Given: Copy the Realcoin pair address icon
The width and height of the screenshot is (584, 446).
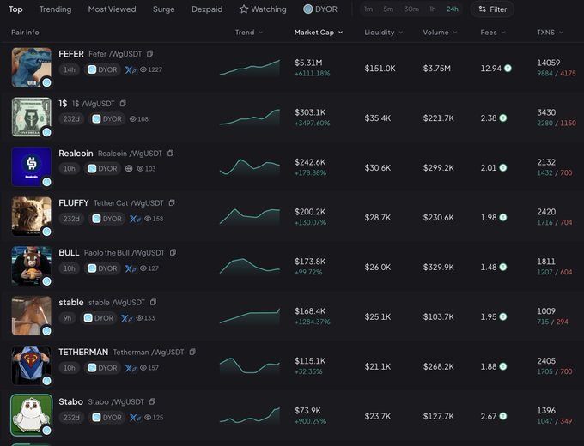Looking at the screenshot, I should [x=170, y=153].
